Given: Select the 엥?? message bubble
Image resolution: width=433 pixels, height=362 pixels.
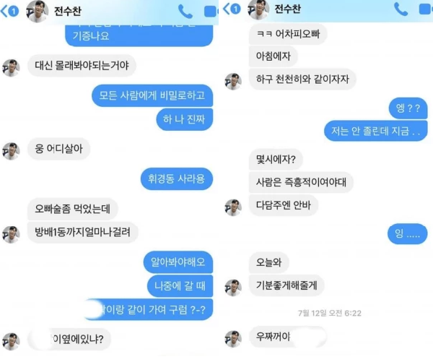Looking at the screenshot, I should click(408, 108).
